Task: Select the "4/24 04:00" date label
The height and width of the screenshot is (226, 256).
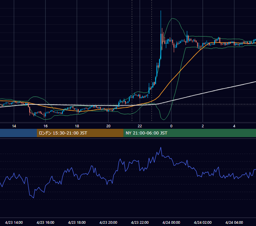Action: 234,222
